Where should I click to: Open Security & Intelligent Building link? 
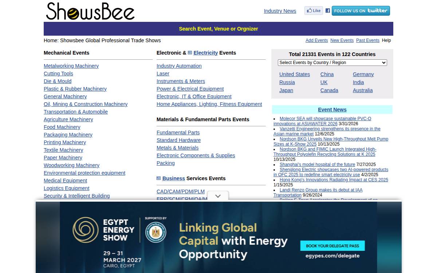pos(76,196)
